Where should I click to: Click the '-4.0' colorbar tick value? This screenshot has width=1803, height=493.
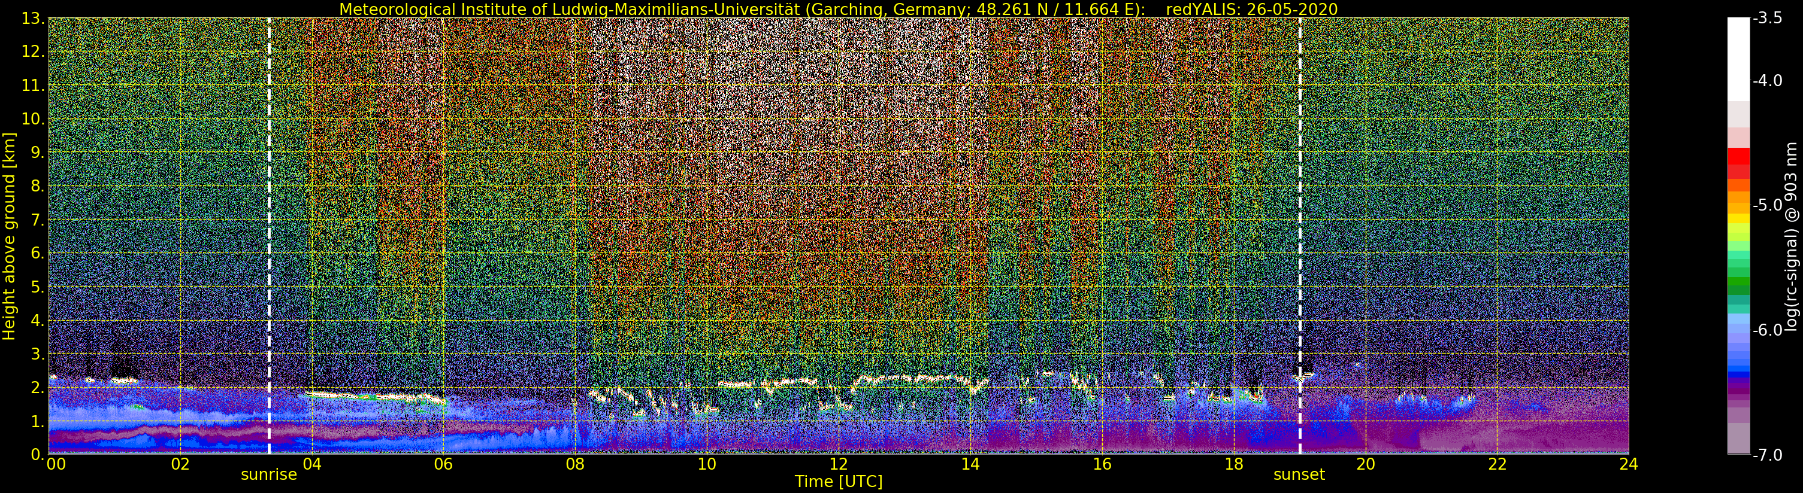tap(1767, 80)
